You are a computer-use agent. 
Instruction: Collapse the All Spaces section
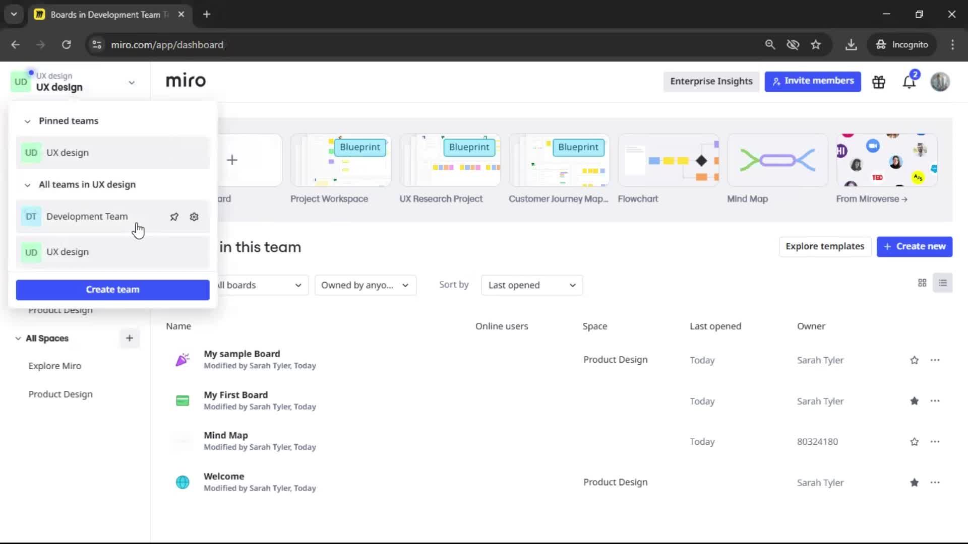18,338
